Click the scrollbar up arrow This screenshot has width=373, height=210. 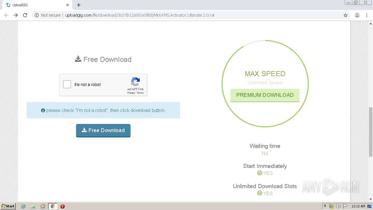(370, 24)
